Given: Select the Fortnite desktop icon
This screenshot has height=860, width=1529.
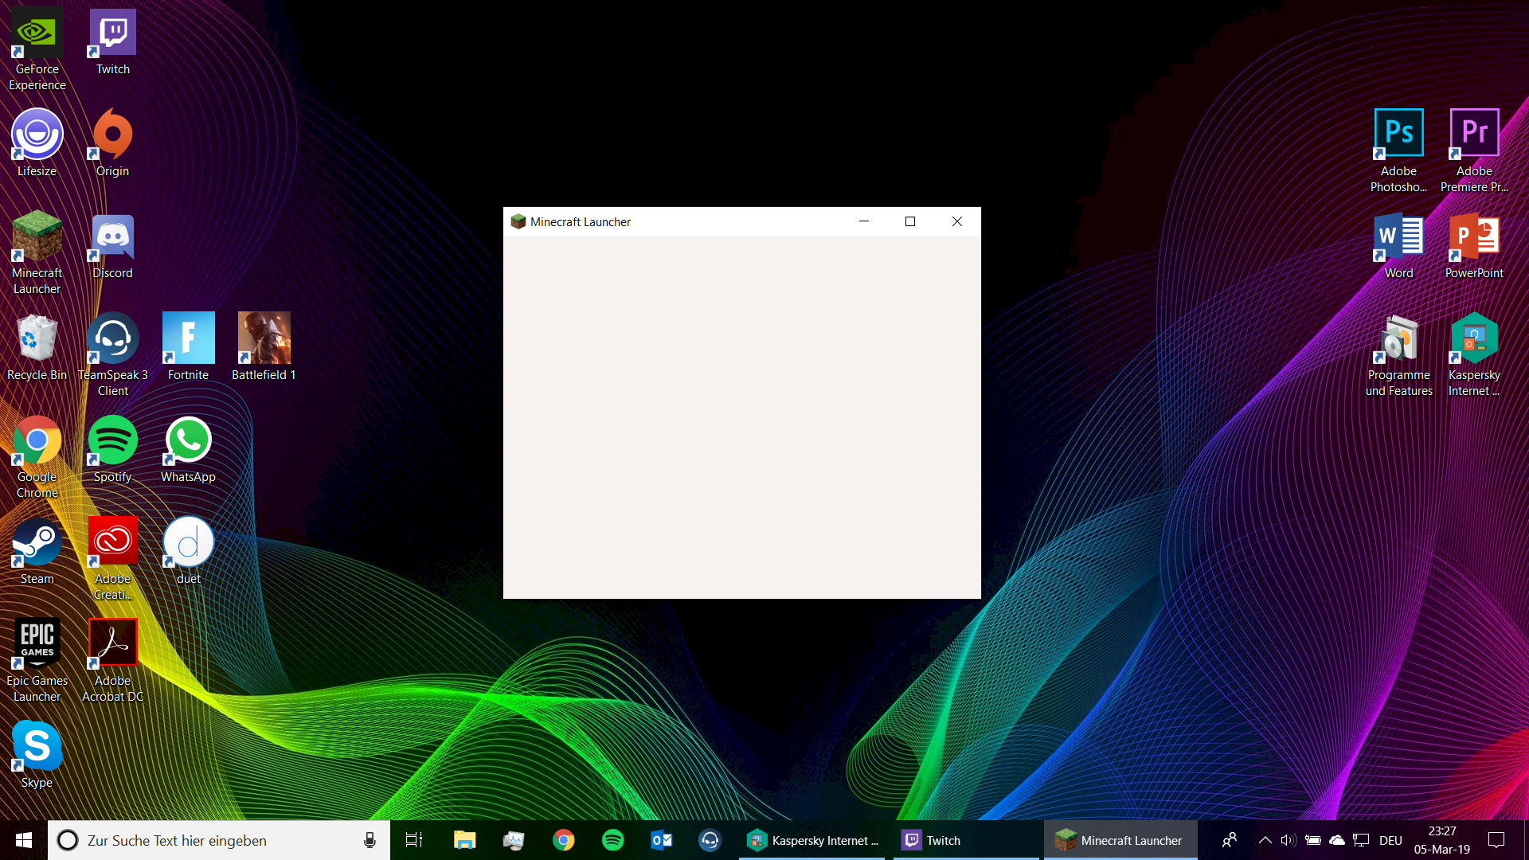Looking at the screenshot, I should [x=188, y=347].
